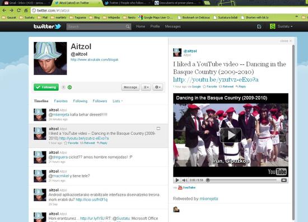Close the tweet detail pane

286,41
